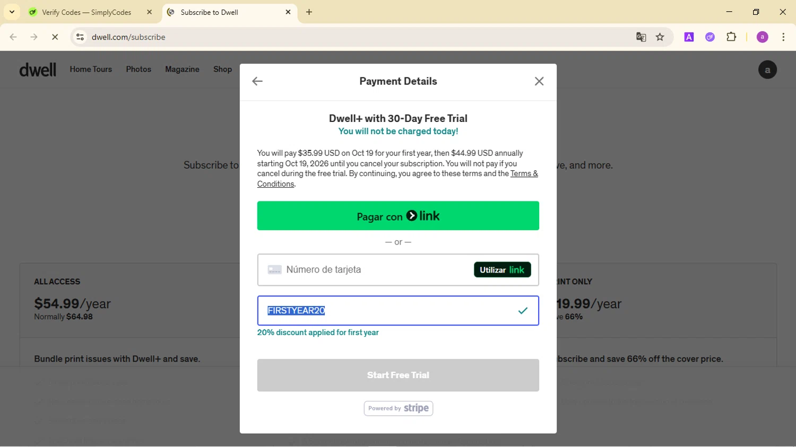Open a new browser tab

[309, 12]
